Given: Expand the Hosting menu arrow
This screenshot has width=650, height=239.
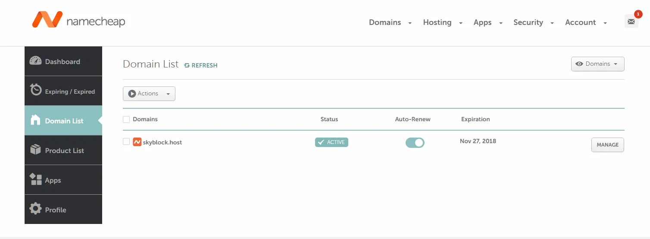Looking at the screenshot, I should [461, 23].
